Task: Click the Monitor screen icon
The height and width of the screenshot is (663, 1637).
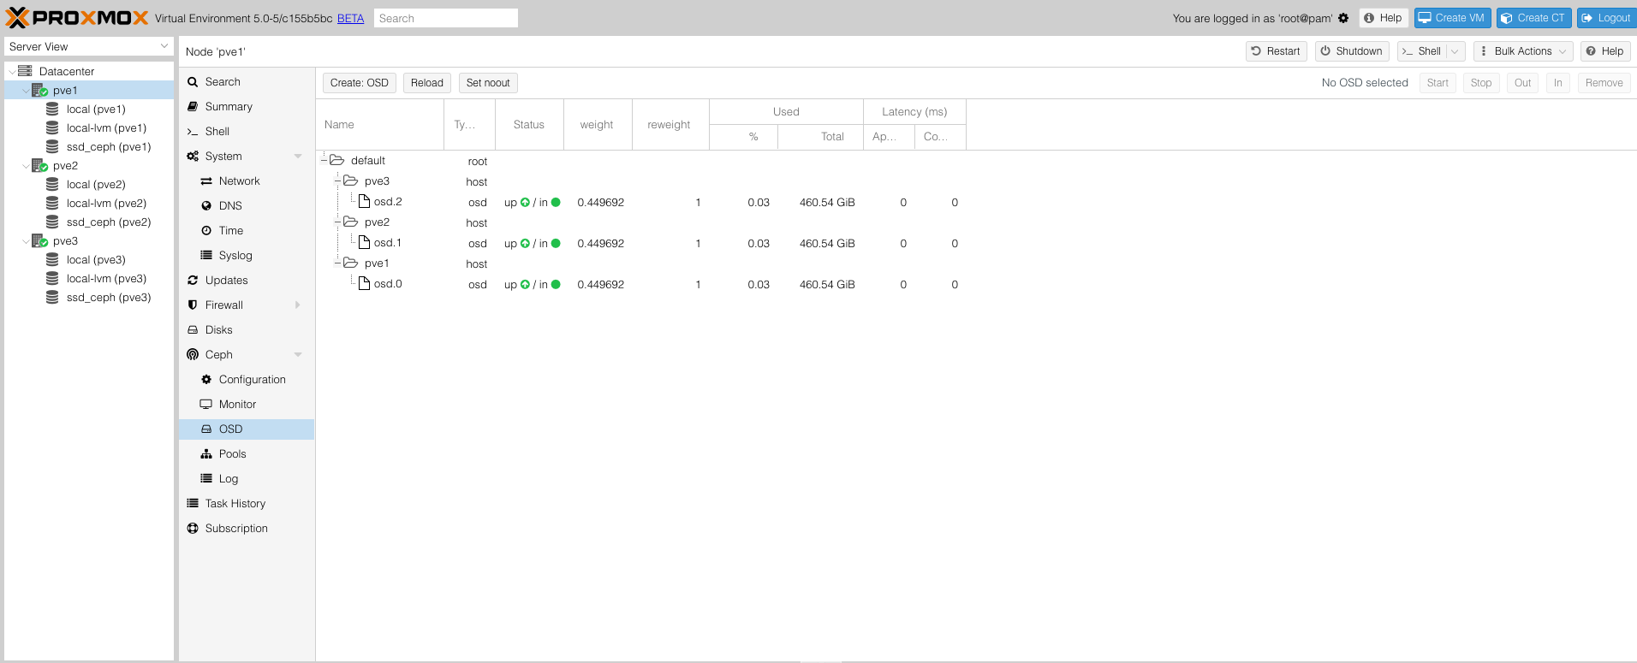Action: 206,405
